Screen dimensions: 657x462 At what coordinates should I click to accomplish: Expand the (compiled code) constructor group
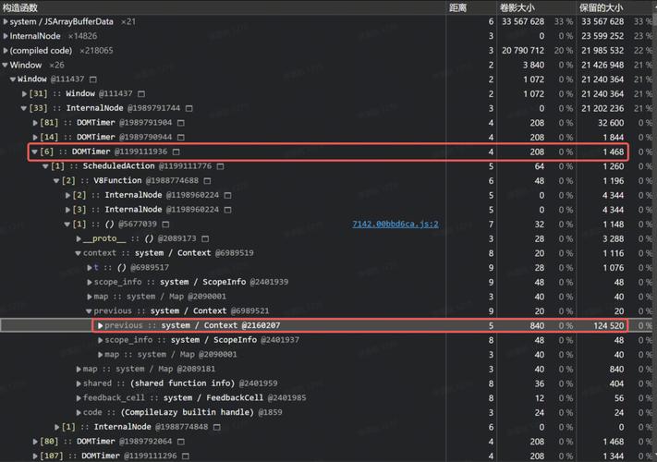coord(5,51)
